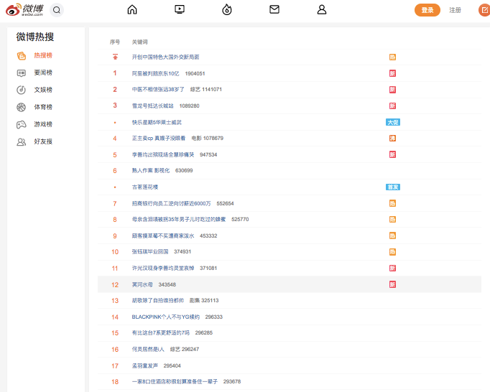The width and height of the screenshot is (490, 392).
Task: Open 何炅居然是i人 topic
Action: click(148, 349)
